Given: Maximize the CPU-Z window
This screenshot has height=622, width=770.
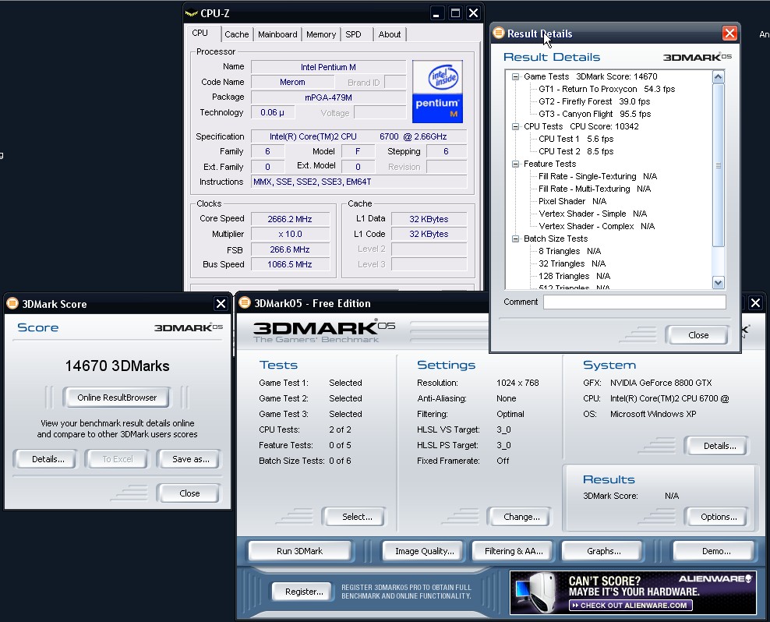Looking at the screenshot, I should [455, 13].
